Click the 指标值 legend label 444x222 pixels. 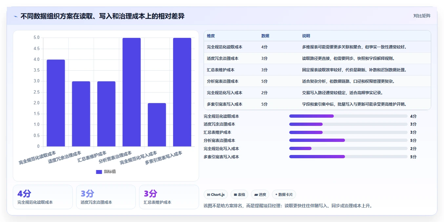pyautogui.click(x=110, y=172)
